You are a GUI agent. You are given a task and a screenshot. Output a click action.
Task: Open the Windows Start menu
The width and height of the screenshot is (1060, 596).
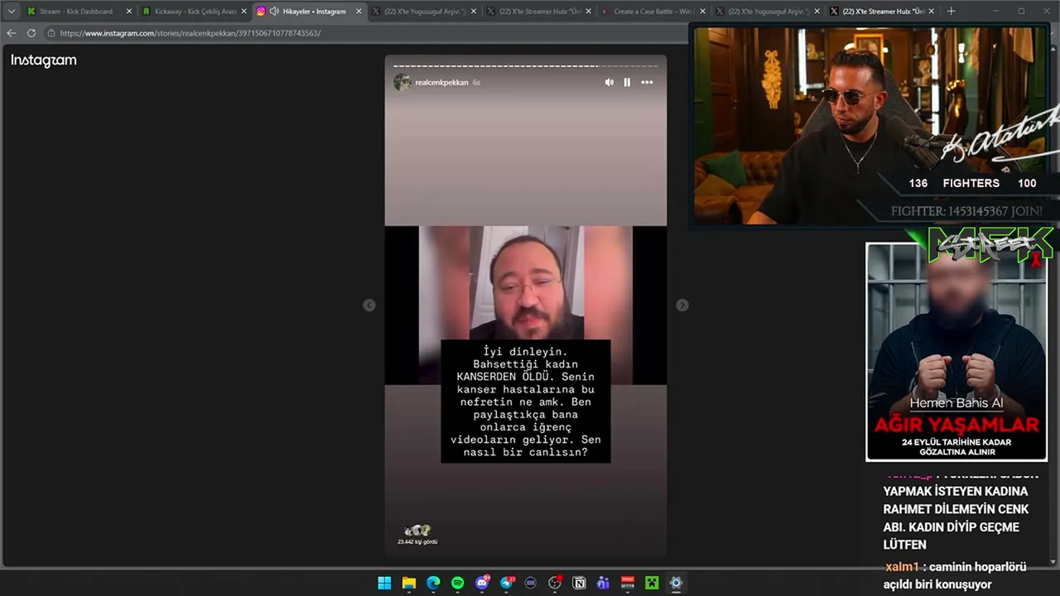[x=384, y=583]
